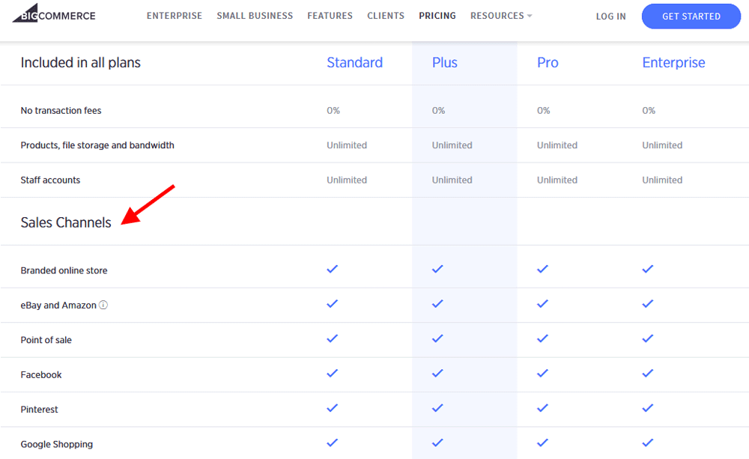Open the Small Business nav item
Image resolution: width=749 pixels, height=459 pixels.
(255, 16)
